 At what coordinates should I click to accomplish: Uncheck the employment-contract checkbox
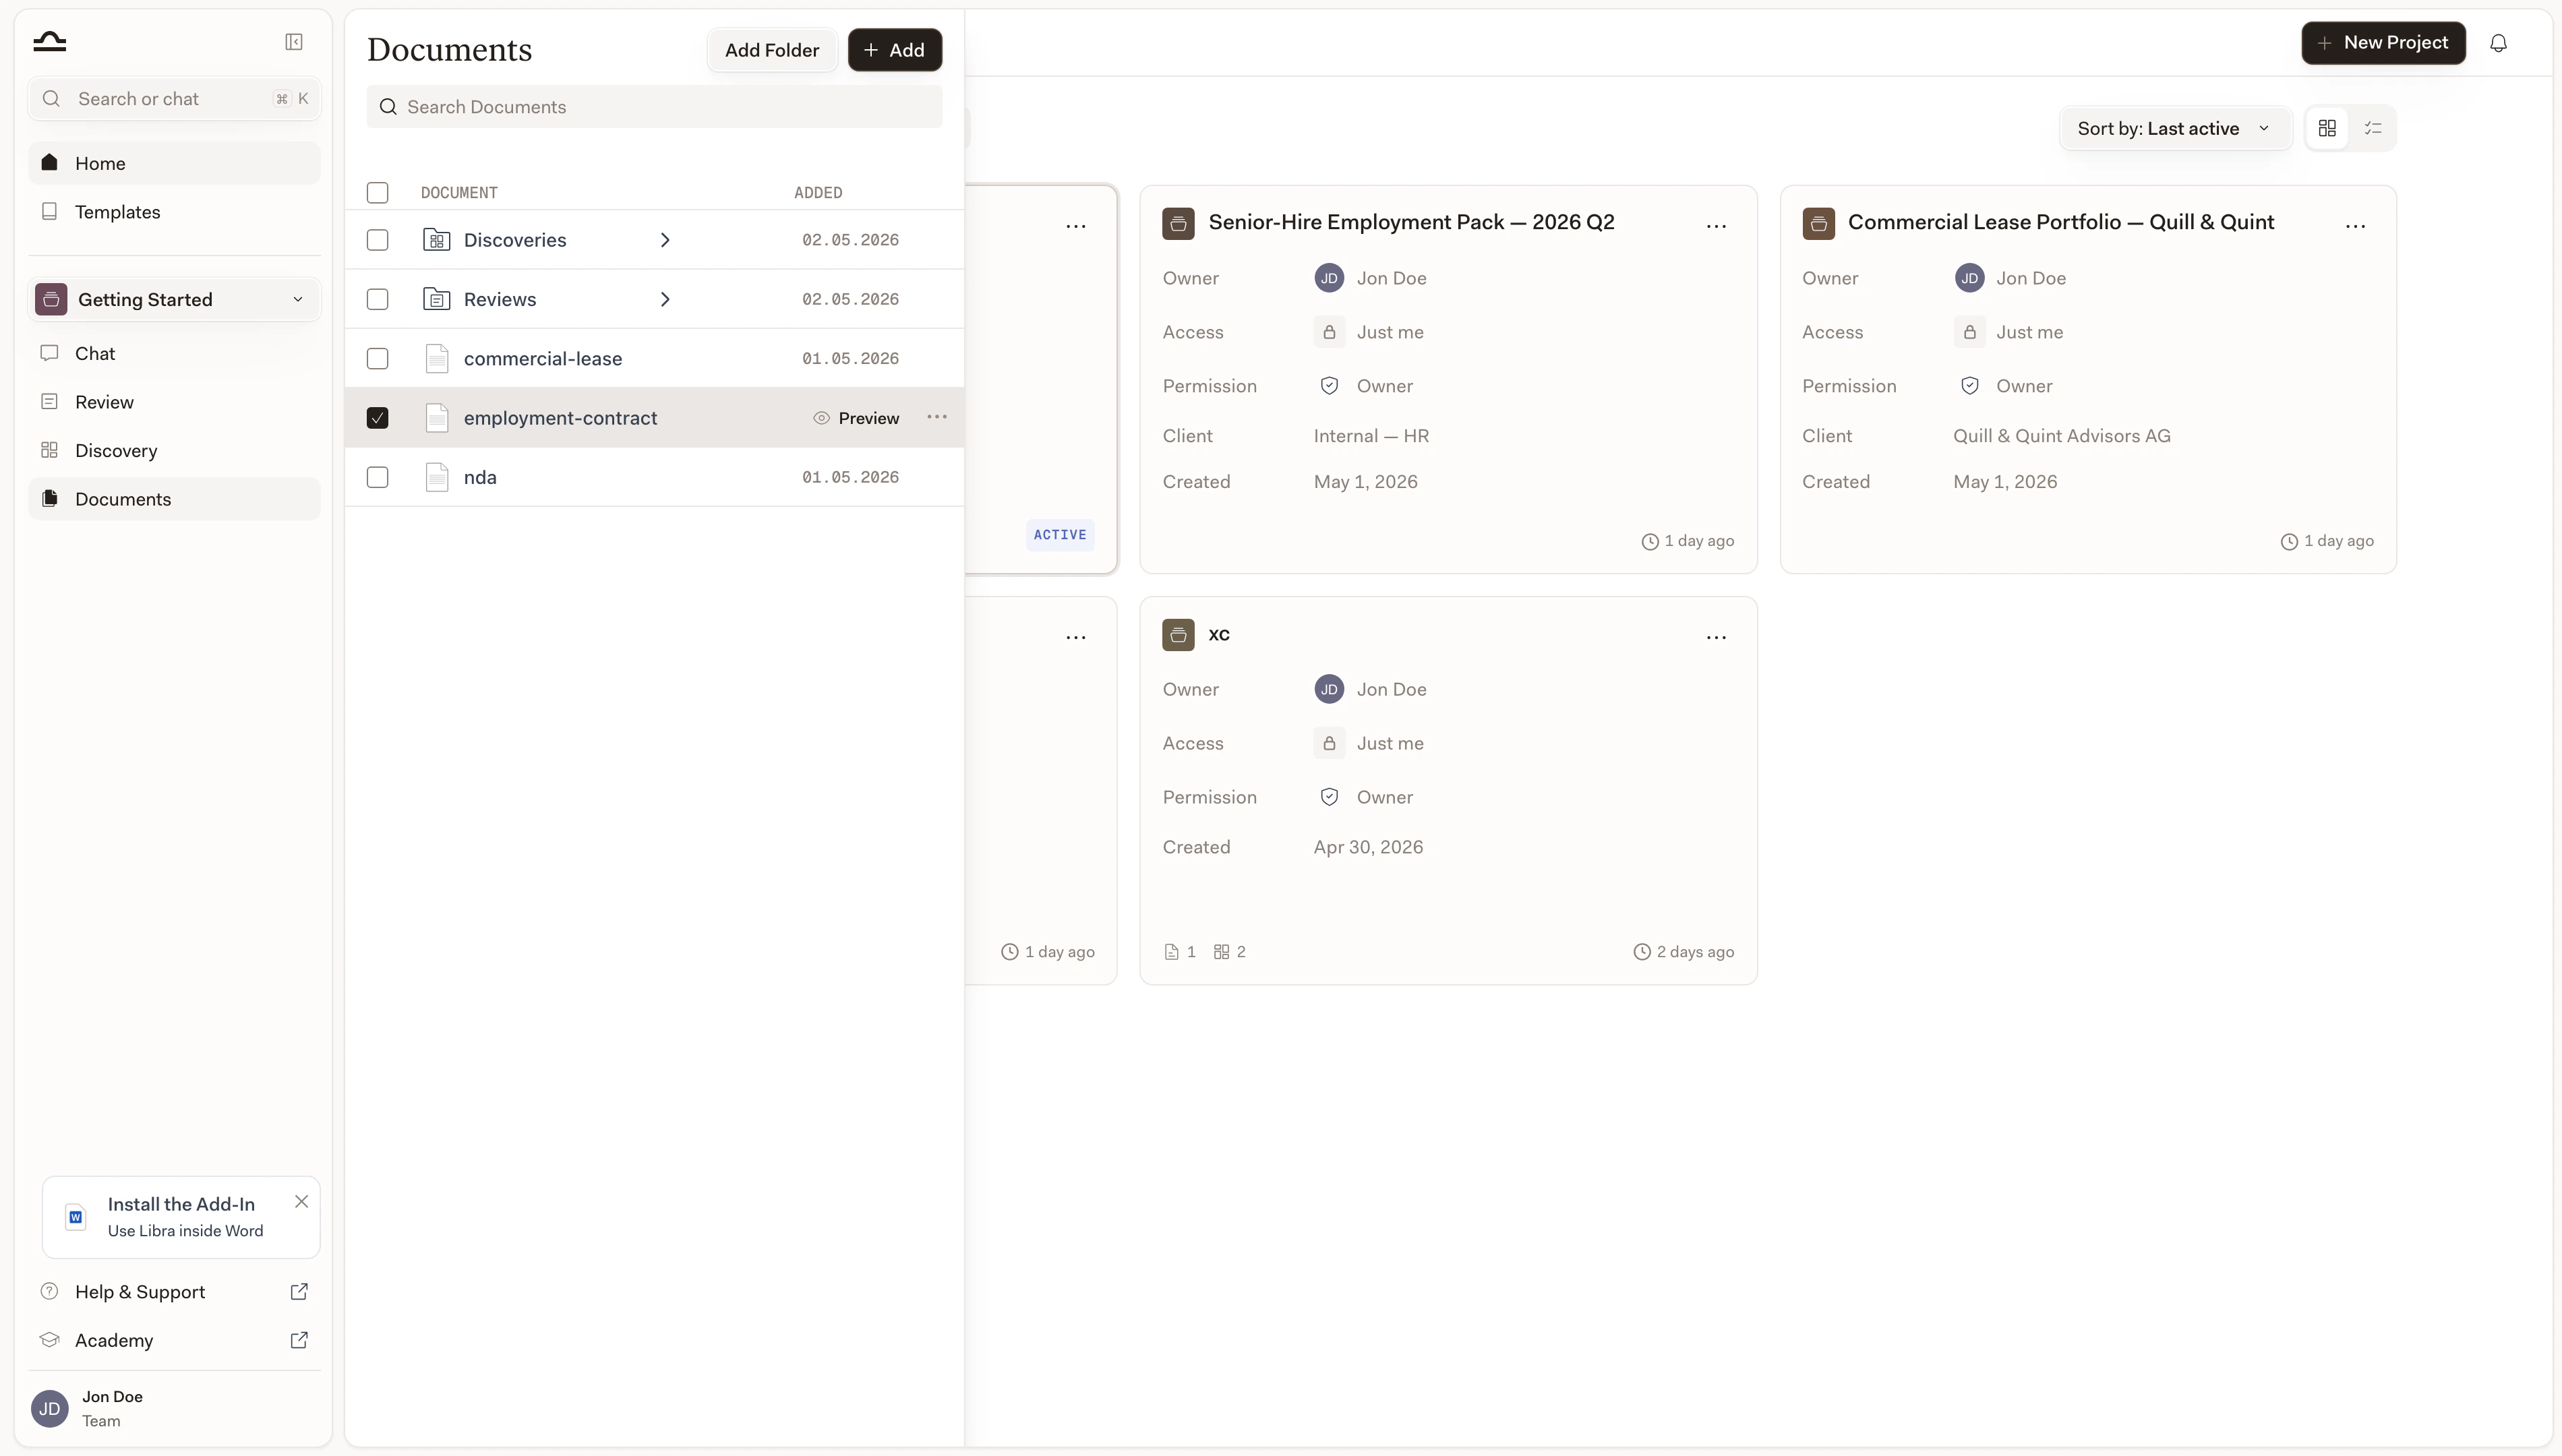tap(377, 418)
